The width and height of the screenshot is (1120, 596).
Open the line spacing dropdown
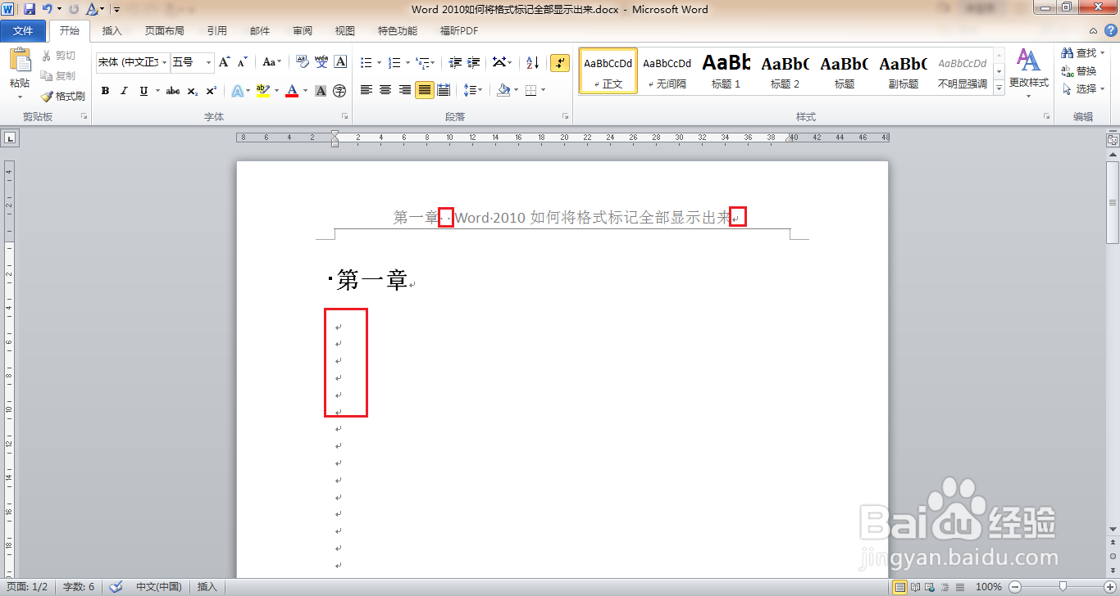pyautogui.click(x=472, y=90)
